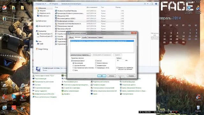Choose the Другая оболочка radio option
The image size is (204, 115).
click(x=73, y=65)
